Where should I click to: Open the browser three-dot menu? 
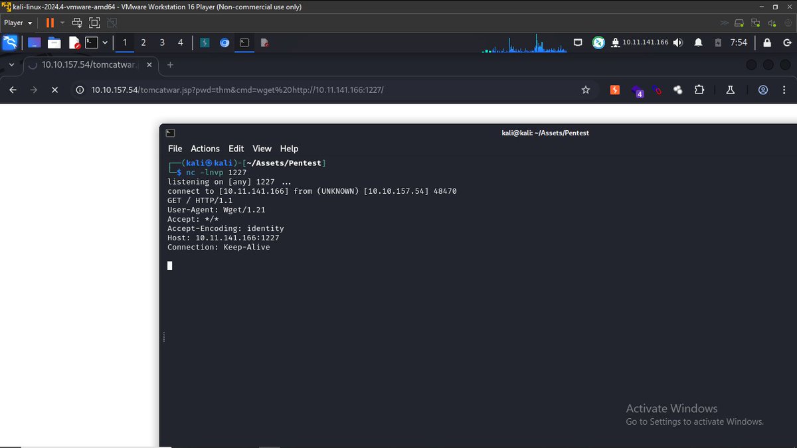784,90
